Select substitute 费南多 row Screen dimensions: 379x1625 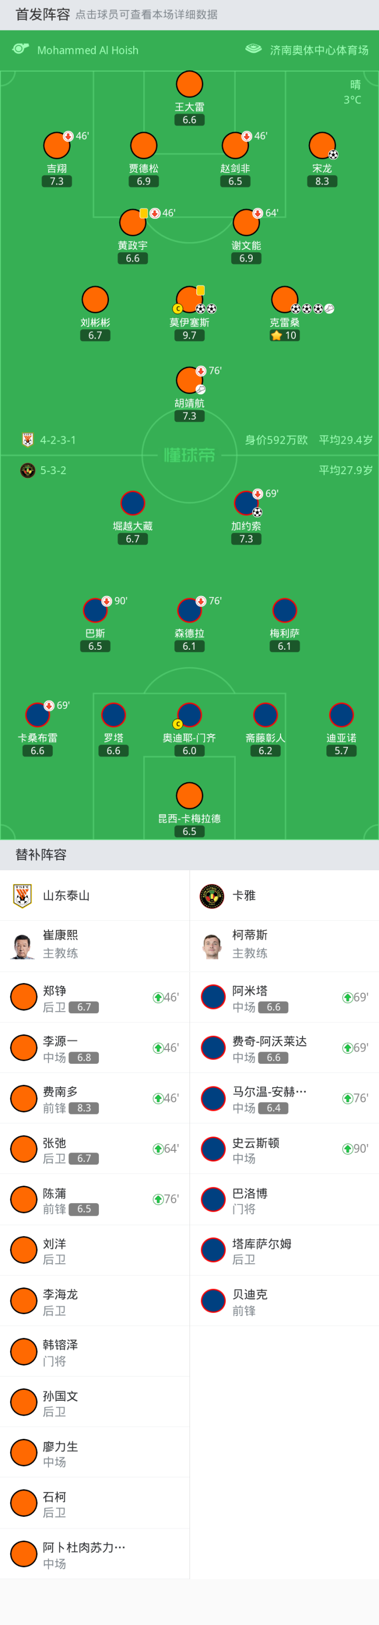click(x=94, y=1098)
